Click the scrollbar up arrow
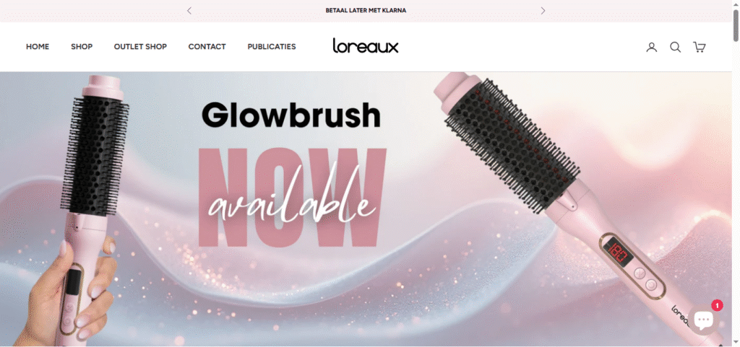 pos(736,4)
